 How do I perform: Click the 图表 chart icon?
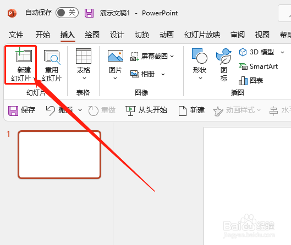pyautogui.click(x=243, y=81)
